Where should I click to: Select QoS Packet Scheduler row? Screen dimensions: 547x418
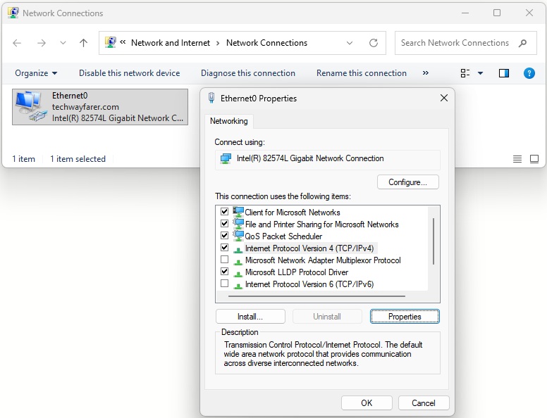pyautogui.click(x=283, y=236)
